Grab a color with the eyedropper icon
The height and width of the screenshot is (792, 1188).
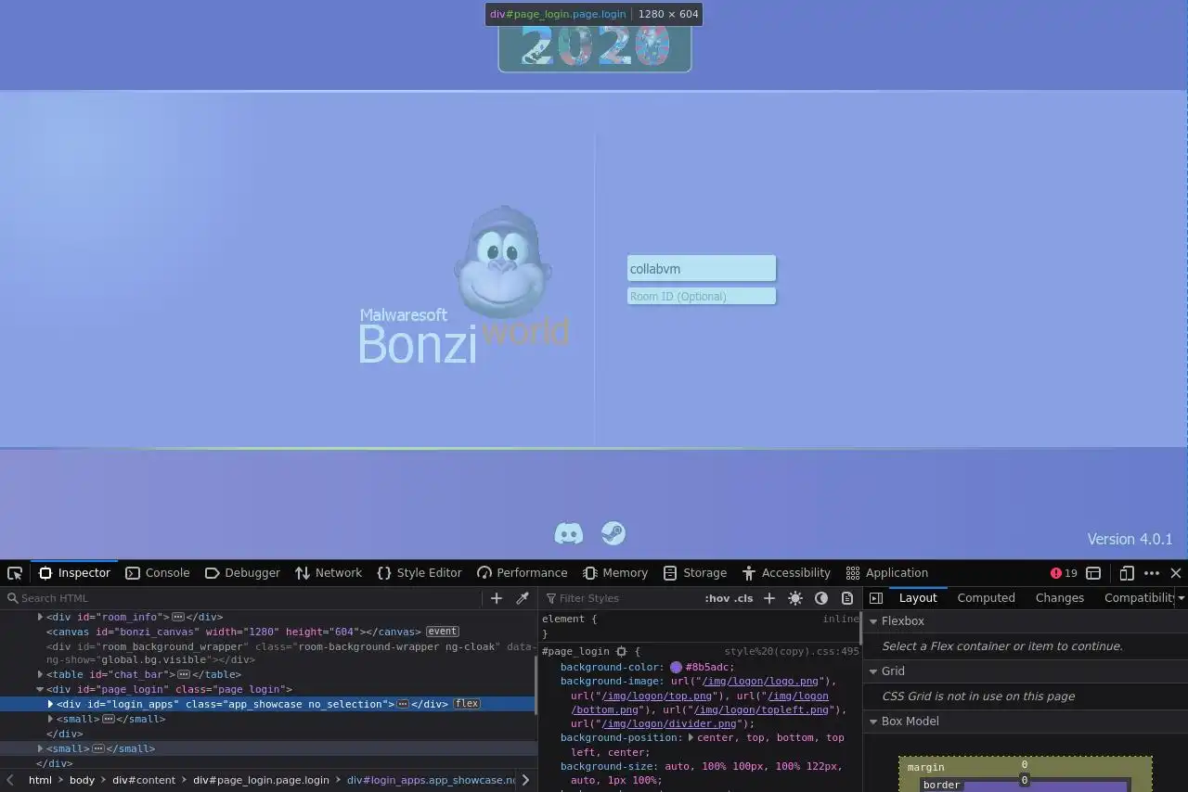coord(523,598)
